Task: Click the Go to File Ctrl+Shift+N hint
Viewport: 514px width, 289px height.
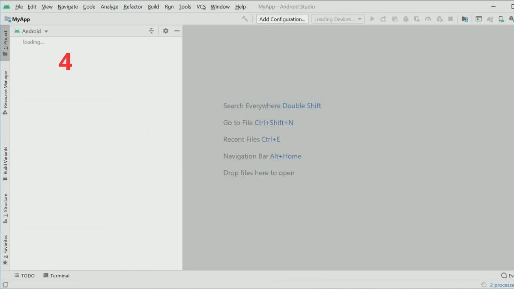Action: pyautogui.click(x=258, y=122)
